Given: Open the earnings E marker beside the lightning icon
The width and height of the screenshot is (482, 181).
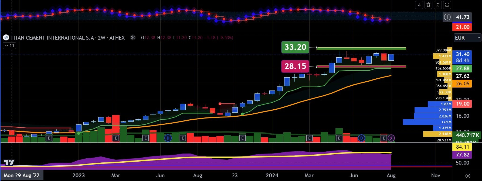Looking at the screenshot, I should point(384,138).
